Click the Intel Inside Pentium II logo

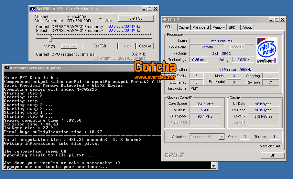267,50
